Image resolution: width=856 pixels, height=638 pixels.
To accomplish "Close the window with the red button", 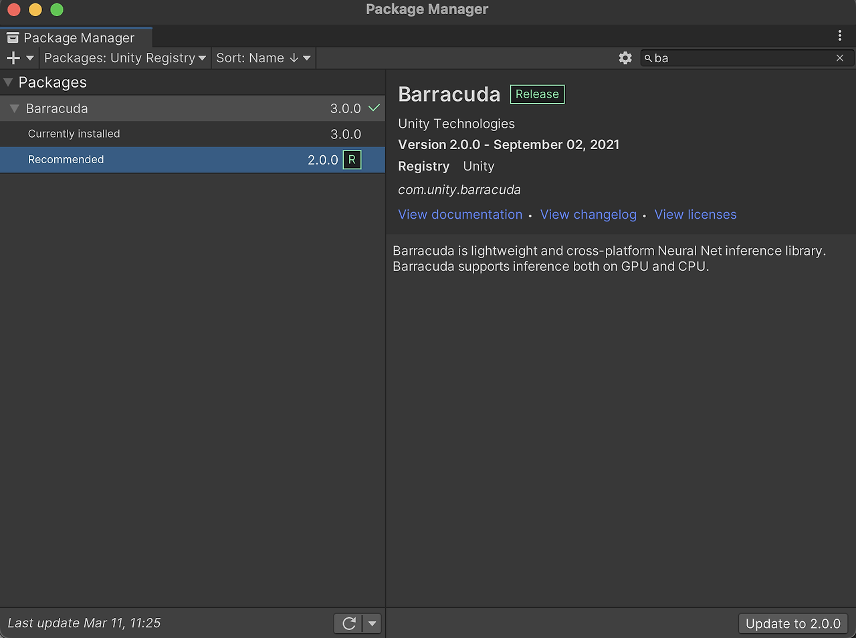I will pos(14,9).
